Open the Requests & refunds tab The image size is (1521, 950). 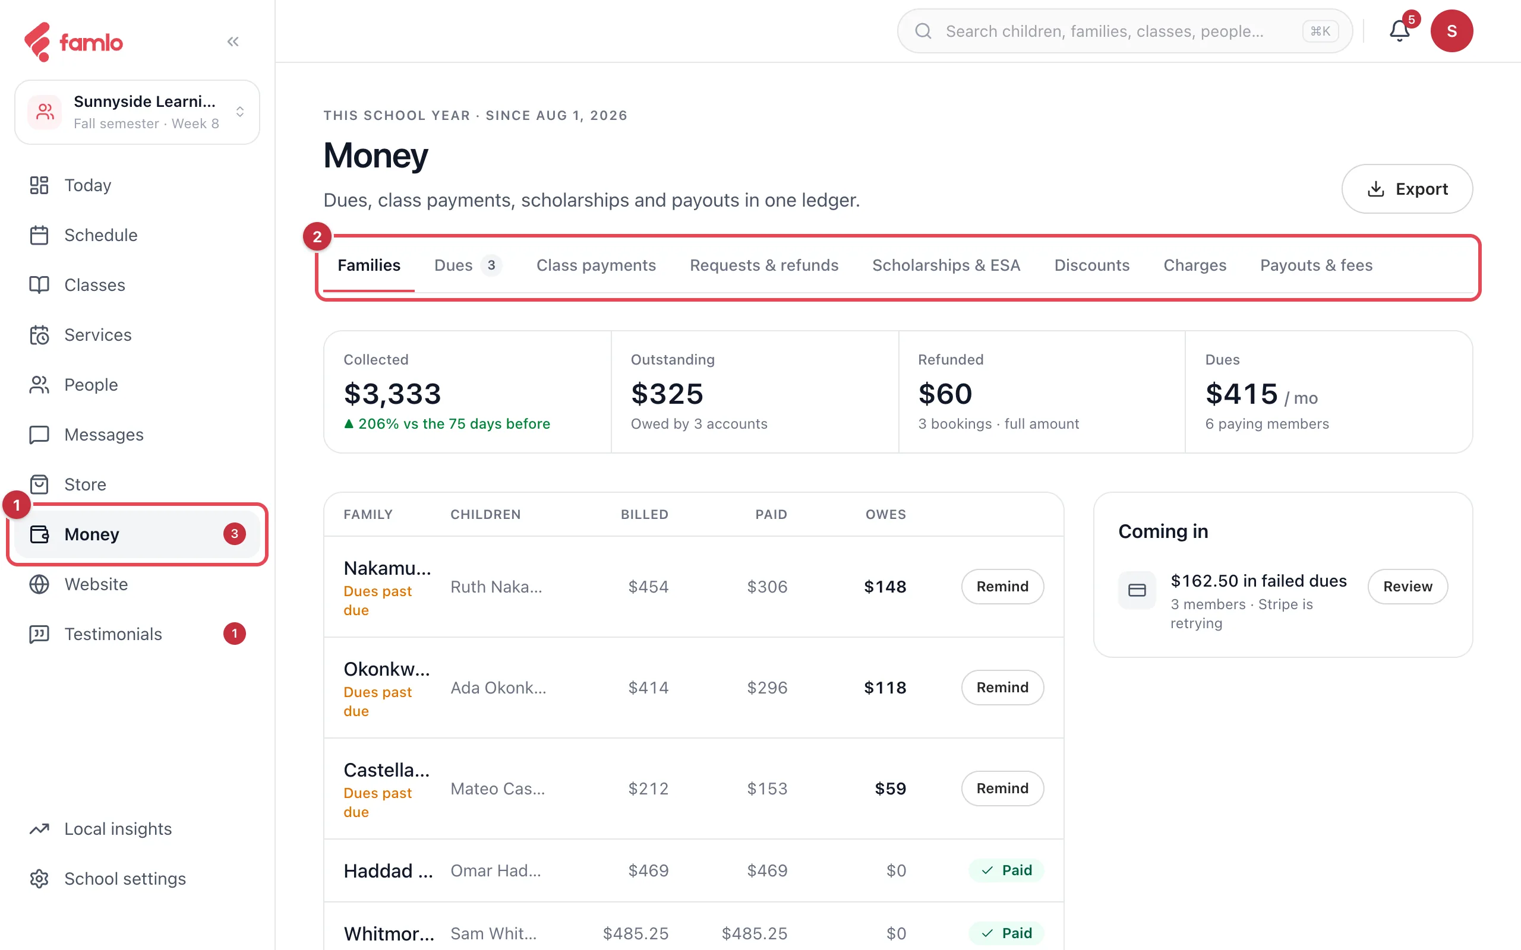763,265
